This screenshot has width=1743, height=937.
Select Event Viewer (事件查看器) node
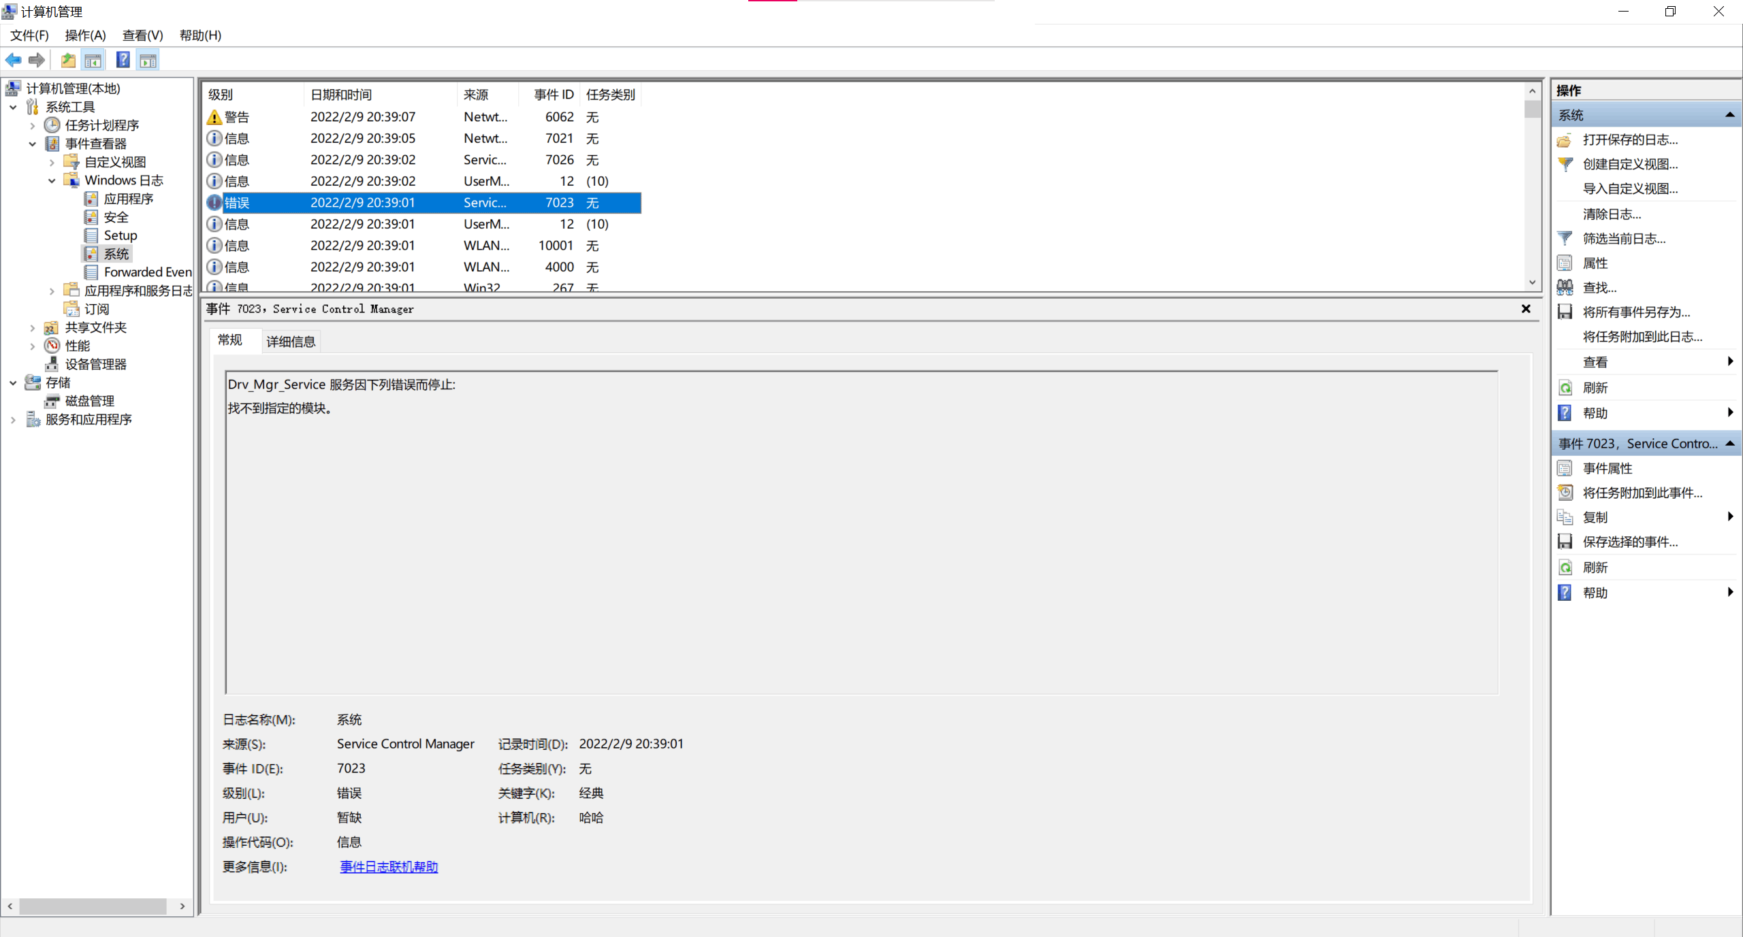(95, 144)
